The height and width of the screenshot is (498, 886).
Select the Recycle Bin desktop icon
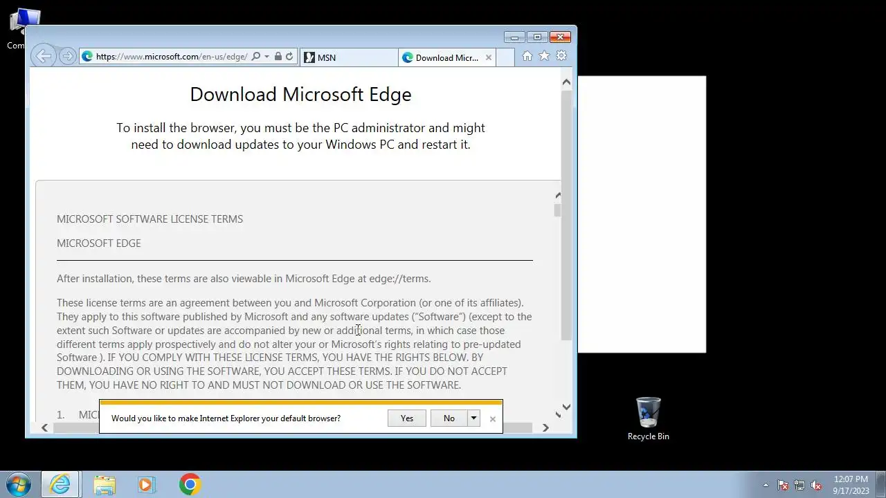pyautogui.click(x=648, y=418)
